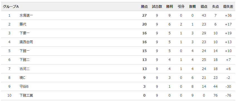Image resolution: width=236 pixels, height=101 pixels.
Task: Select team 境C
Action: 23,77
